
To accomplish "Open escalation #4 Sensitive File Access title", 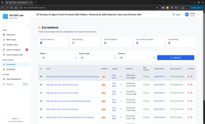I will click(70, 117).
